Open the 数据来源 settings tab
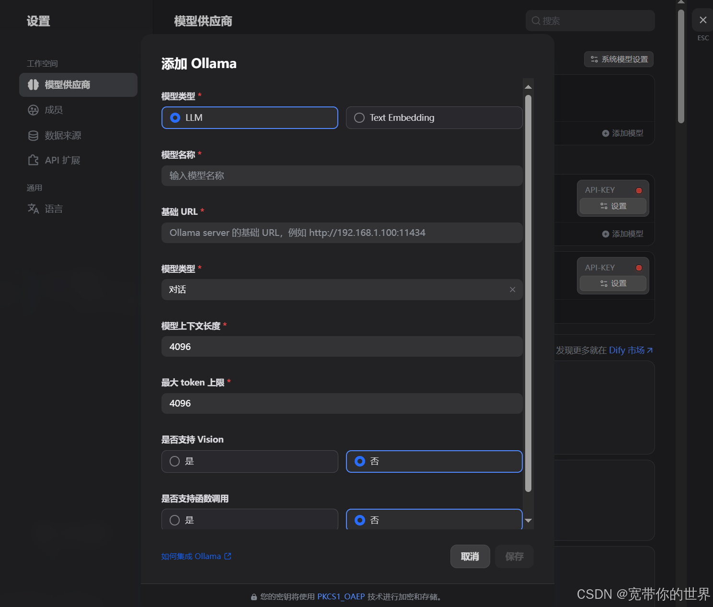Image resolution: width=713 pixels, height=607 pixels. pos(78,136)
